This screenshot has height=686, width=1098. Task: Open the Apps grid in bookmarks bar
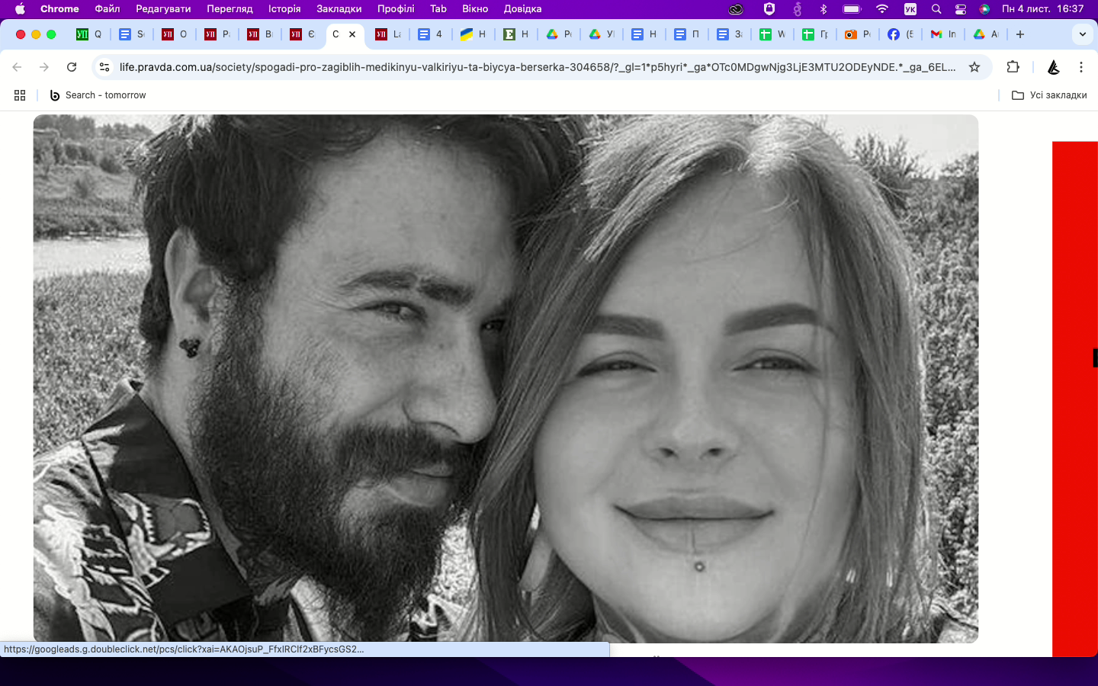(20, 95)
